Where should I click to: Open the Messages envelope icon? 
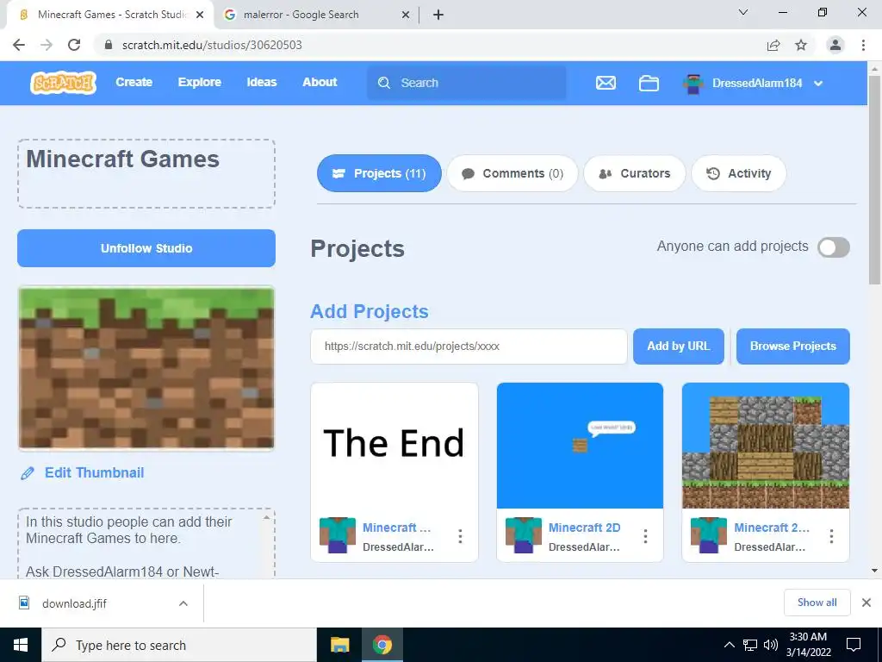[606, 83]
